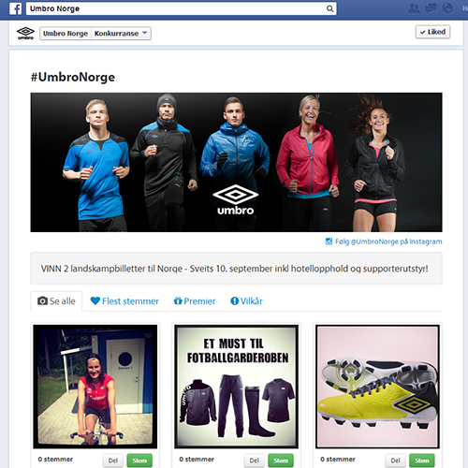Click the Facebook logo icon
468x468 pixels.
coord(15,8)
